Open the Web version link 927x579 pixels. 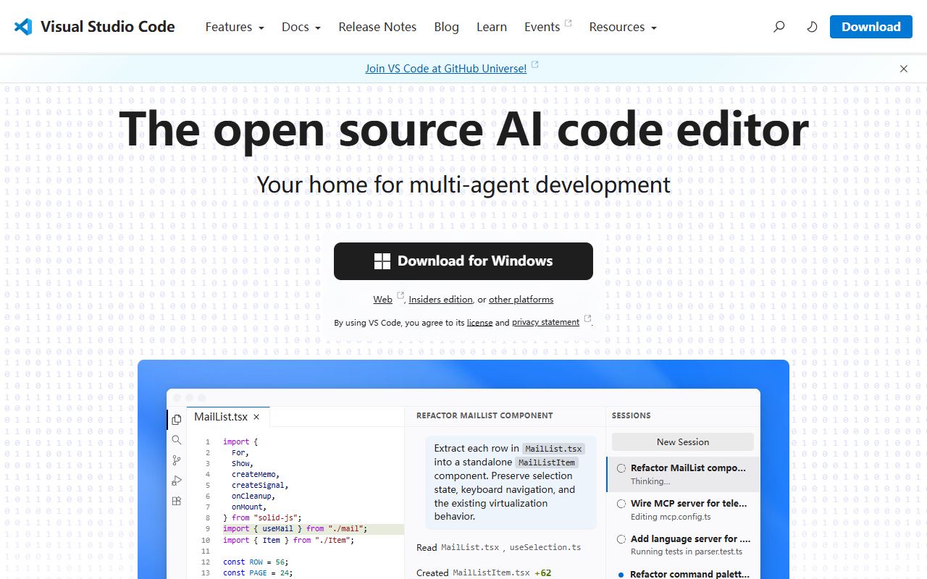[x=383, y=300]
